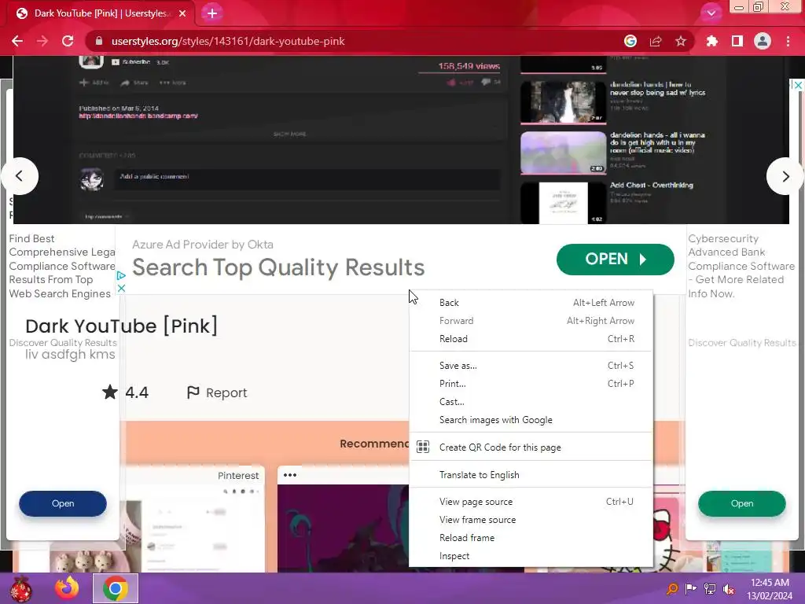
Task: Select Print... in context menu
Action: (531, 384)
